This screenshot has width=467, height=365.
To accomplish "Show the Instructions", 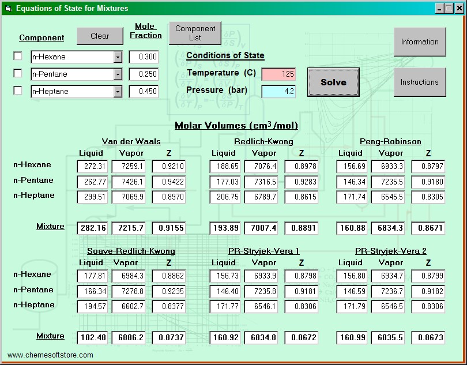I will click(420, 82).
